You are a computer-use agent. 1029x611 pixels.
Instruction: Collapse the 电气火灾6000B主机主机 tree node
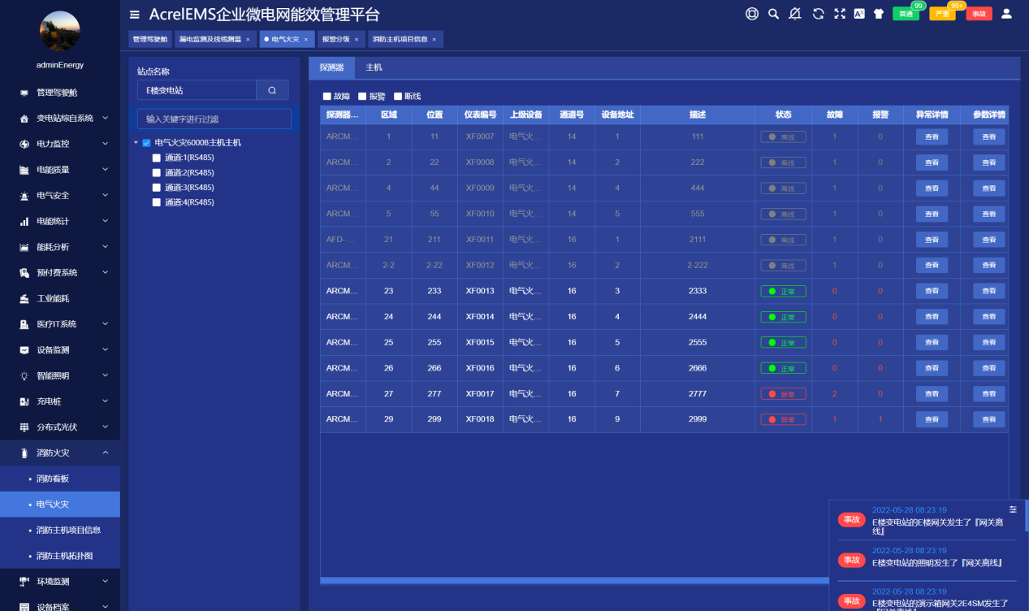pos(136,143)
